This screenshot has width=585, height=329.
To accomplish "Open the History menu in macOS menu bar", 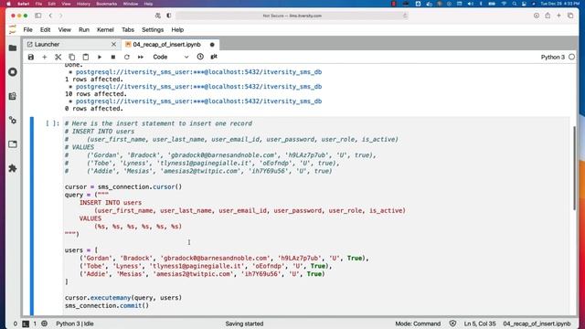I will (83, 4).
